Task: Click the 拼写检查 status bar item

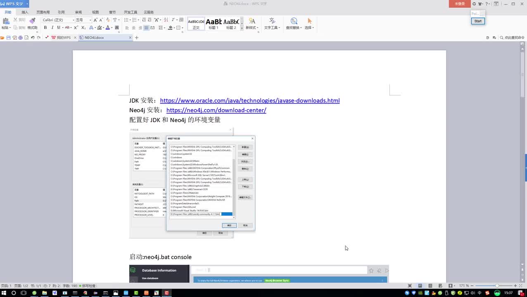Action: tap(88, 286)
